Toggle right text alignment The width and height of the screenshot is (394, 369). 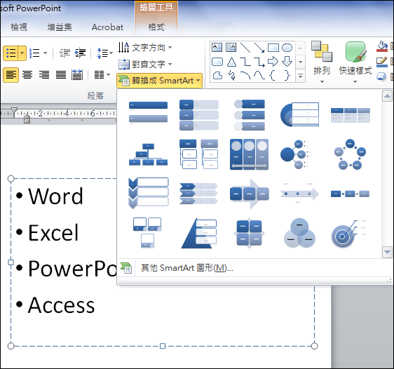[44, 75]
